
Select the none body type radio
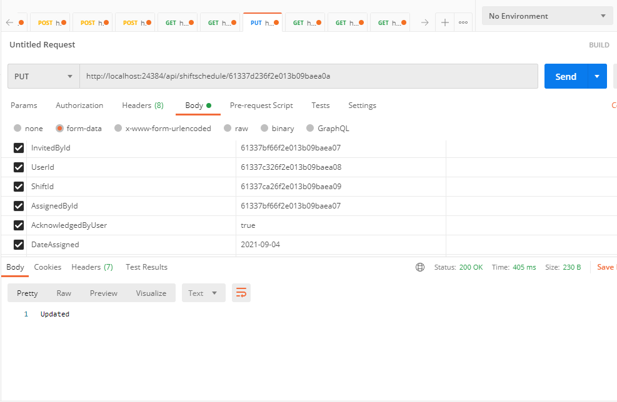click(x=18, y=128)
